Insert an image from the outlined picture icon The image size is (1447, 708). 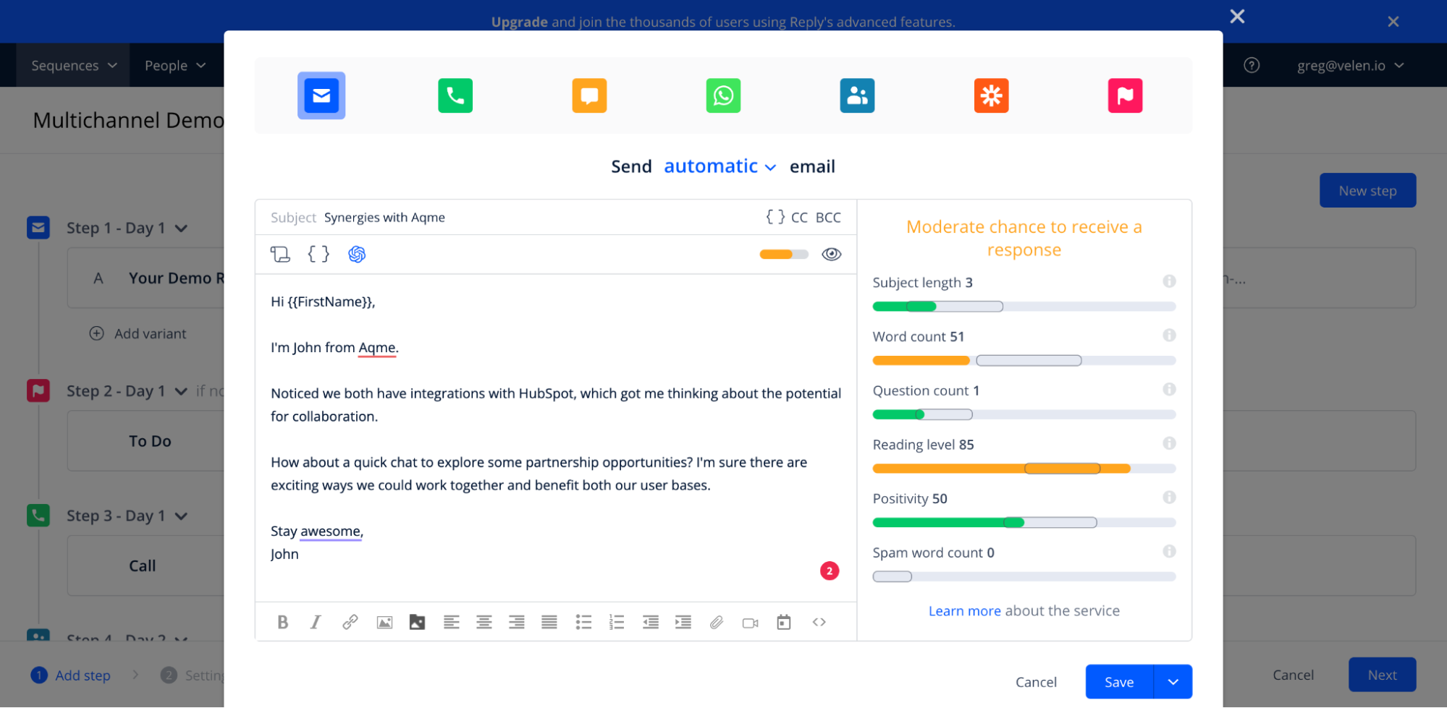click(384, 622)
